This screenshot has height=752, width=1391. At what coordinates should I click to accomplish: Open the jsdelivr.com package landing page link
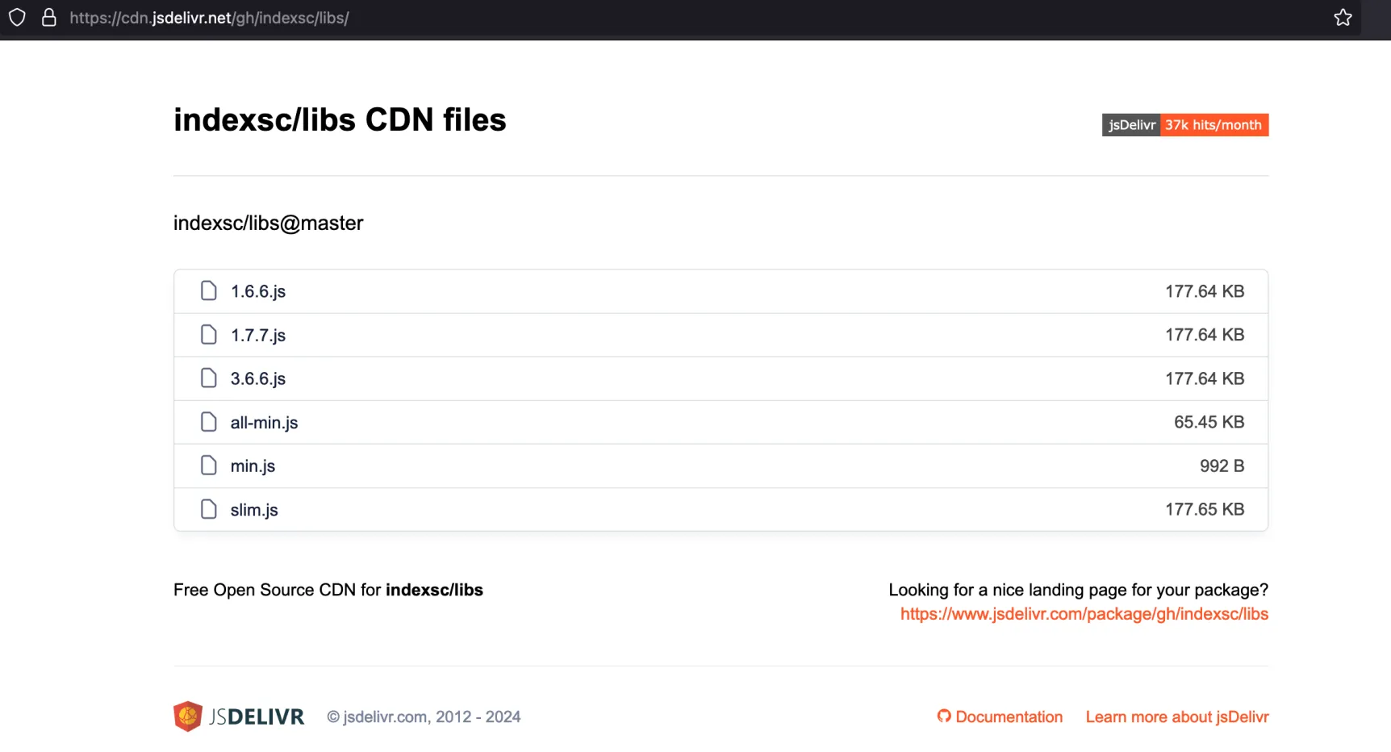click(1084, 614)
